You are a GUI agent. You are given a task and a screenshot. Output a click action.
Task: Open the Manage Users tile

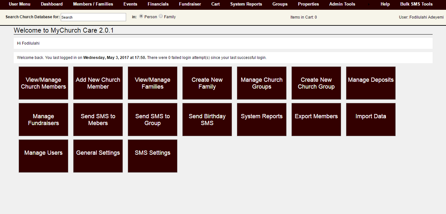(43, 156)
